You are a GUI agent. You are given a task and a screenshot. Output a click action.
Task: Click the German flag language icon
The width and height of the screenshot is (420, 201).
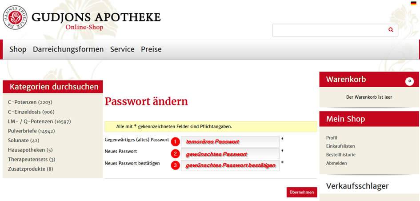[x=413, y=3]
